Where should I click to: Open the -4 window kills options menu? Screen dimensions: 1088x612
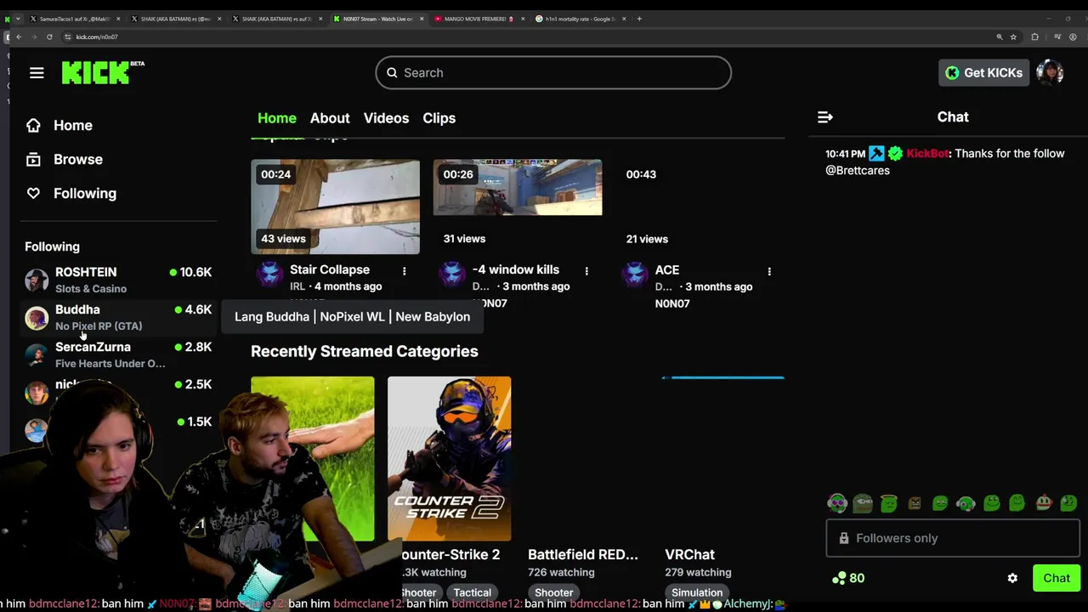(x=586, y=270)
